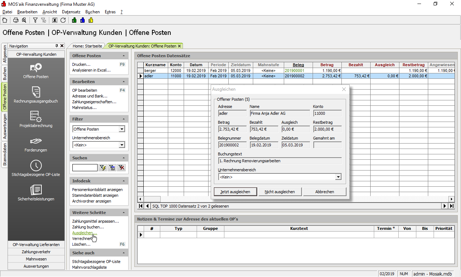461x277 pixels.
Task: Click the Suchen text input field
Action: coord(85,168)
